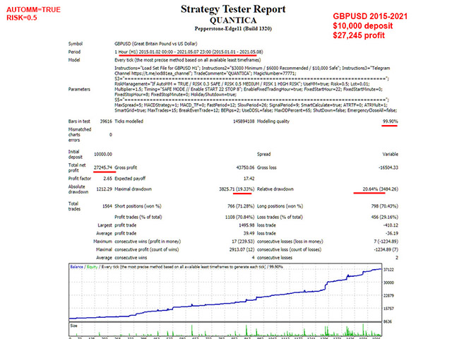
Task: Select long positions value 798 (70.43%)
Action: pyautogui.click(x=384, y=206)
